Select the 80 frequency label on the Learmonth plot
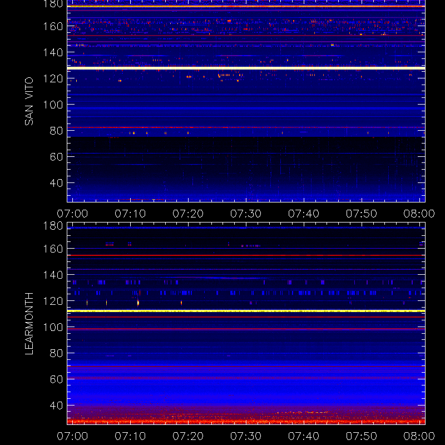445x445 pixels. (57, 353)
